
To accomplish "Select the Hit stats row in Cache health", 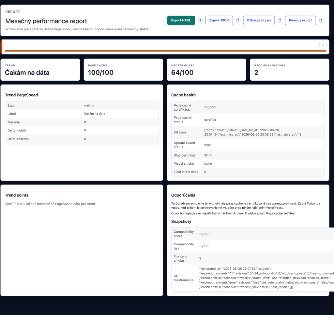I will point(248,132).
